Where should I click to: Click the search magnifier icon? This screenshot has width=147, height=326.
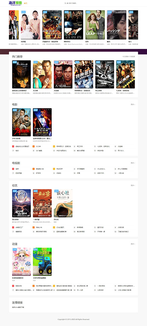[65, 3]
